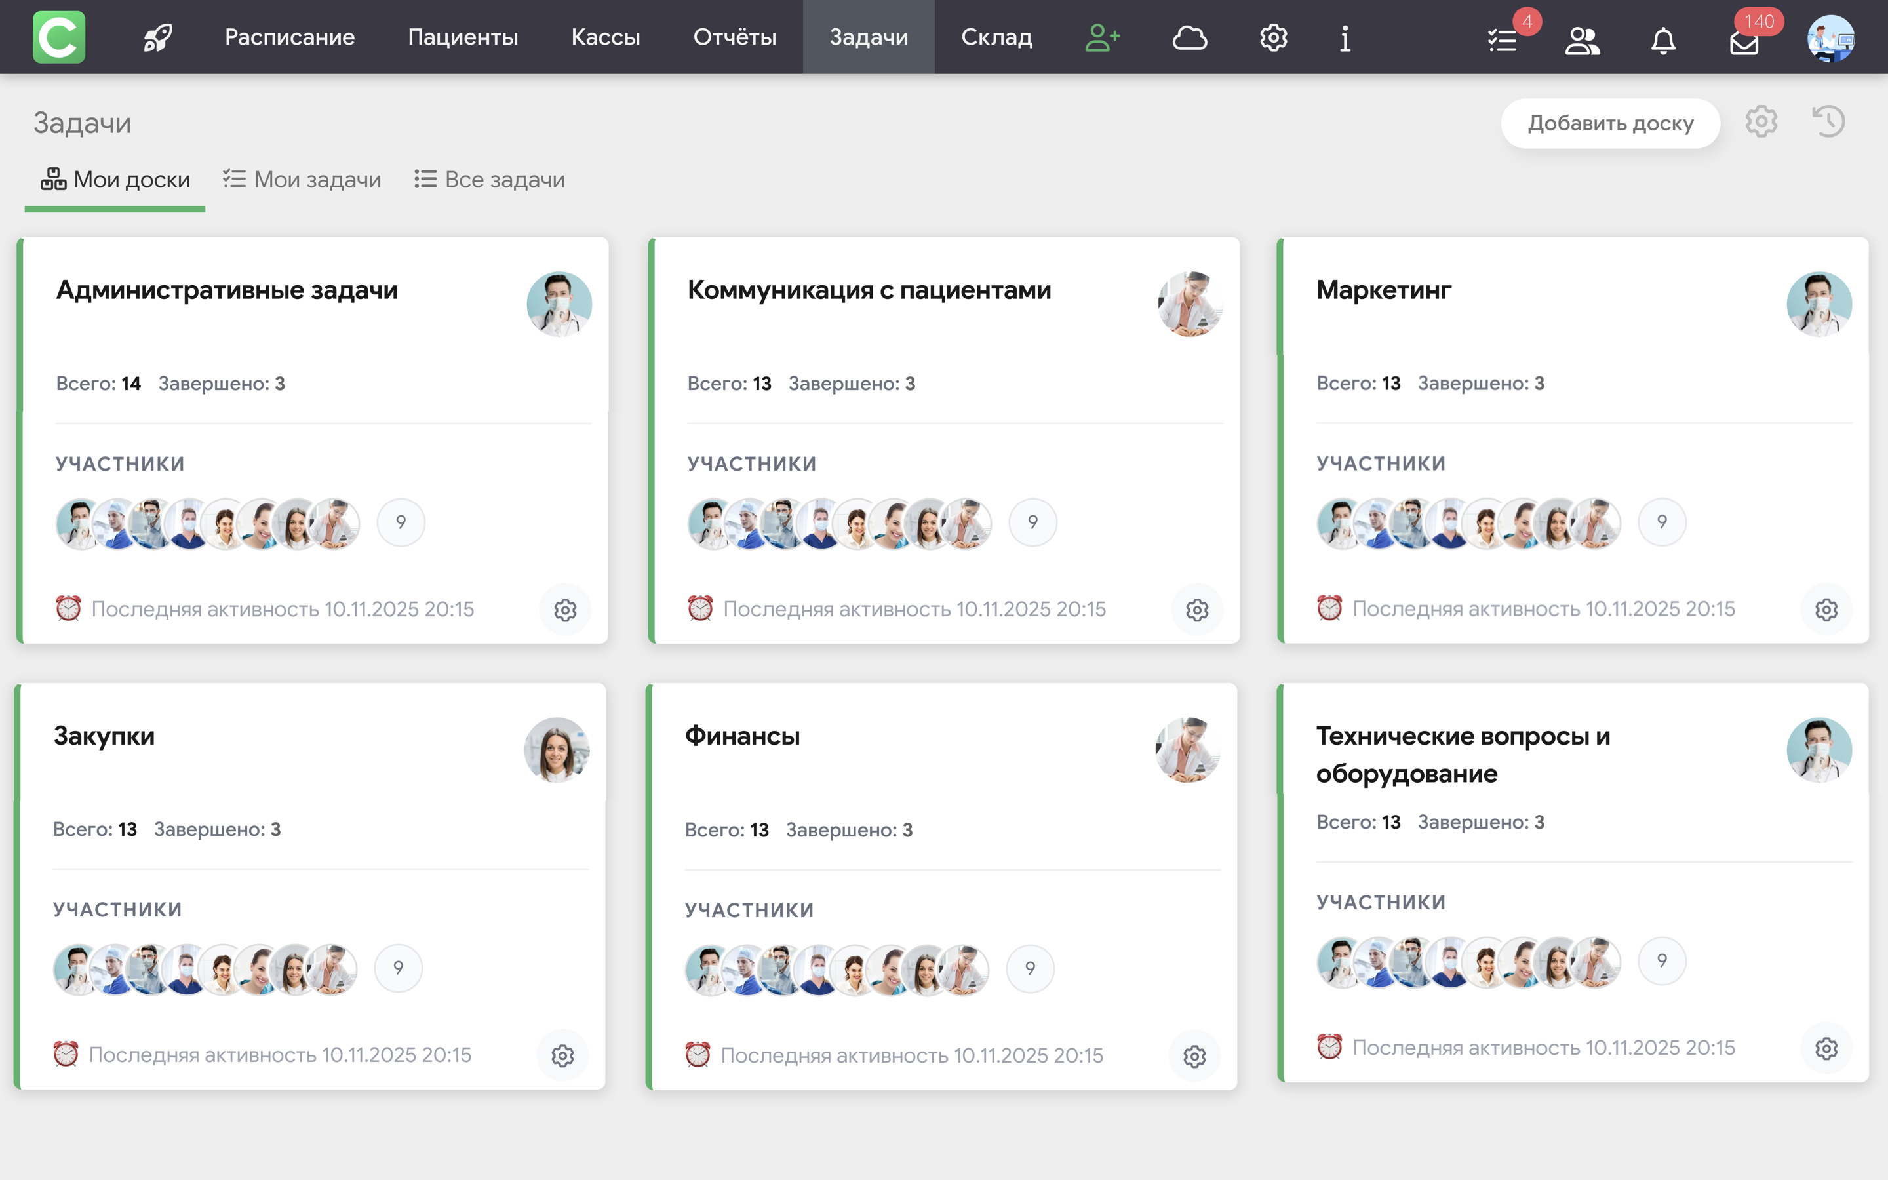Open the Закупки board title
Image resolution: width=1888 pixels, height=1180 pixels.
(x=104, y=735)
